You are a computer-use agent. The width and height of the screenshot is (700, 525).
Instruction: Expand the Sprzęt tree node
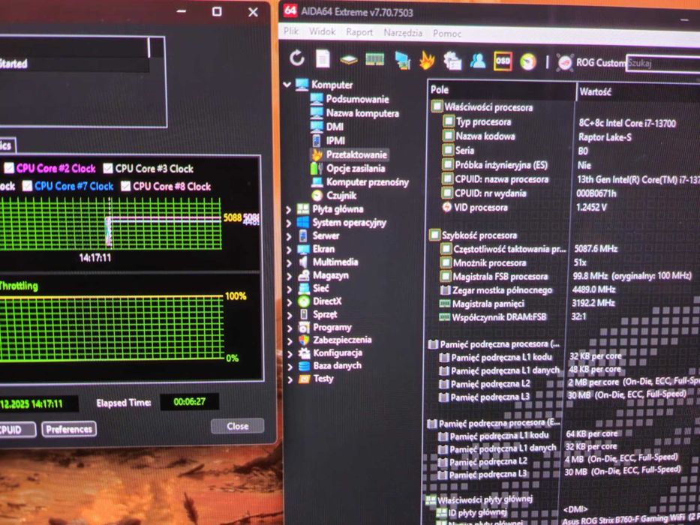[290, 315]
